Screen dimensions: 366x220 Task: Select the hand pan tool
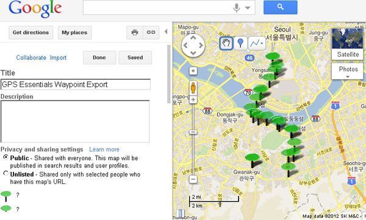pos(226,43)
